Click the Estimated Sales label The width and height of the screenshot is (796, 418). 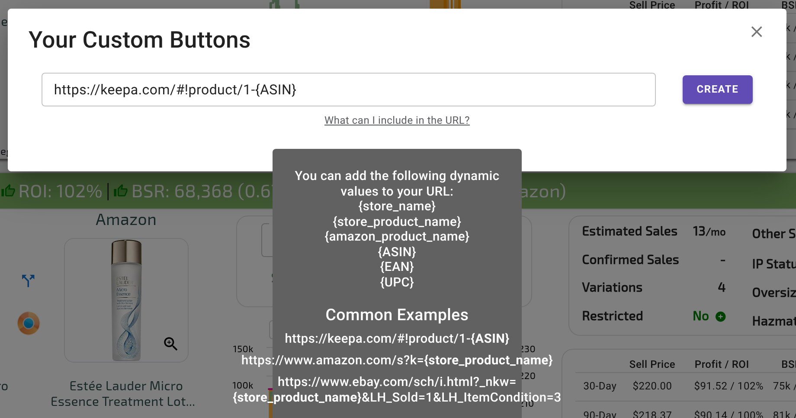(x=629, y=232)
